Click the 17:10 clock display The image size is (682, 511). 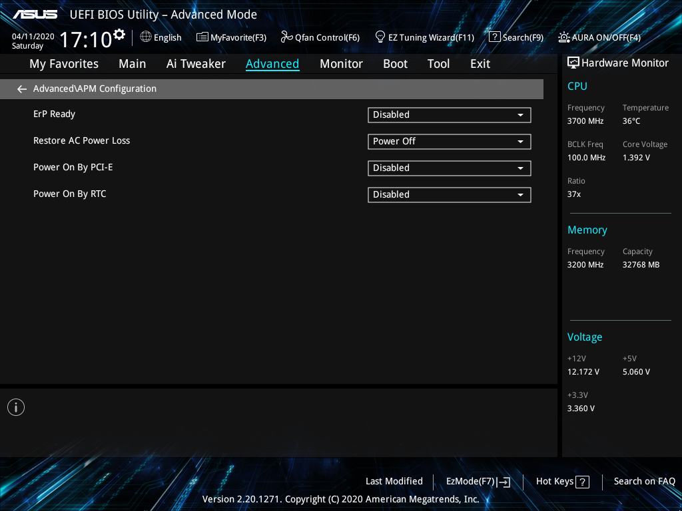86,40
